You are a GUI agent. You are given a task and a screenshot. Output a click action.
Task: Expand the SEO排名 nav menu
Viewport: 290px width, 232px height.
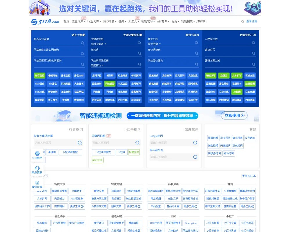110,21
